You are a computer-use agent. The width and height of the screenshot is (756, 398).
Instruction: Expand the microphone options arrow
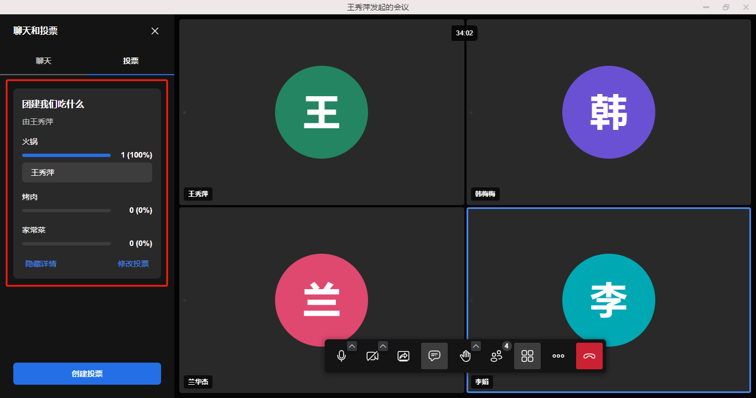pos(352,346)
